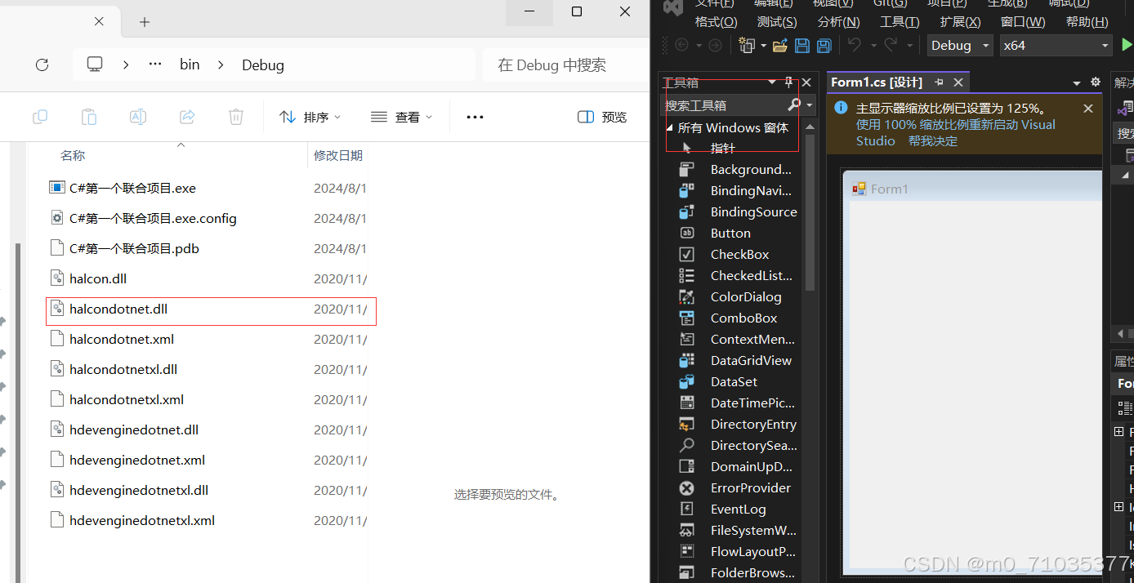This screenshot has width=1134, height=583.
Task: Open the gear settings icon beside Form1.cs tab
Action: click(1096, 82)
